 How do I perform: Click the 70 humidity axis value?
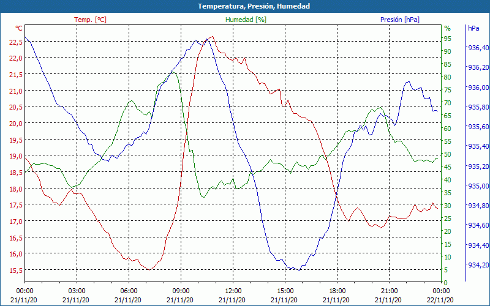click(x=448, y=103)
